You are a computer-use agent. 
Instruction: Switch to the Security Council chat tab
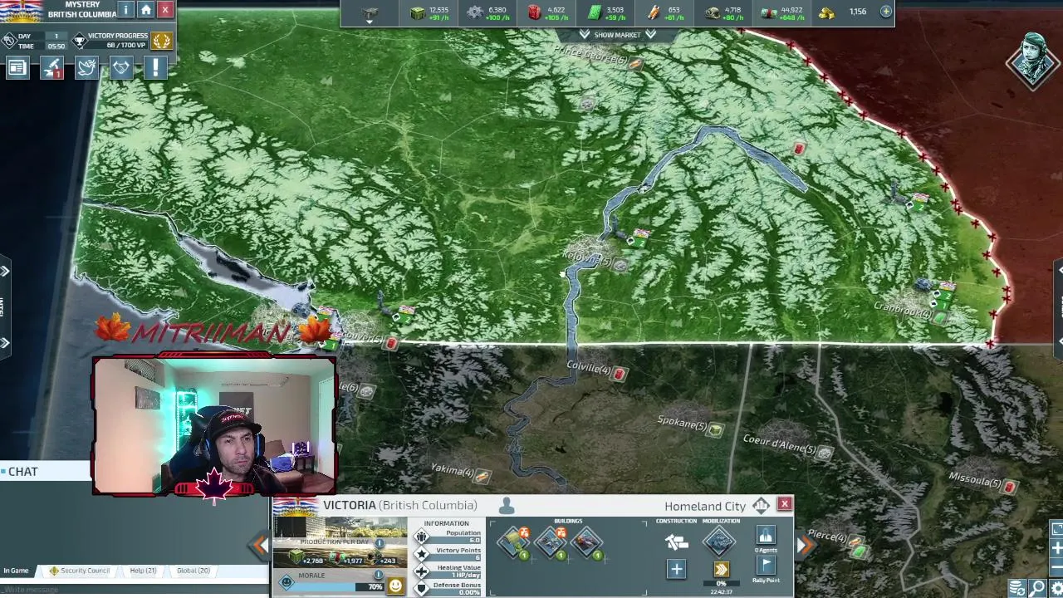[x=80, y=571]
